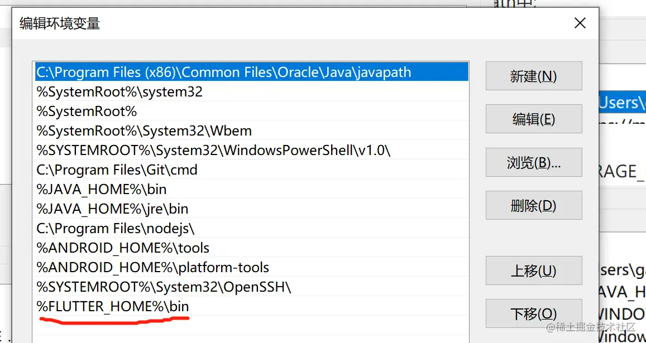The width and height of the screenshot is (646, 343).
Task: Select the %ANDROID_HOME%\tools entry
Action: tap(123, 248)
